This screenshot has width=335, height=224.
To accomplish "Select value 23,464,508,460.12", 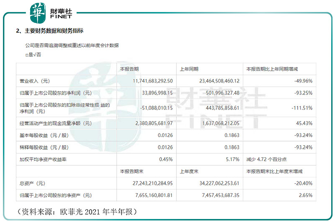I will click(219, 81).
